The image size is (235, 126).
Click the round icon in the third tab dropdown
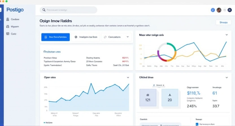[x=105, y=37]
